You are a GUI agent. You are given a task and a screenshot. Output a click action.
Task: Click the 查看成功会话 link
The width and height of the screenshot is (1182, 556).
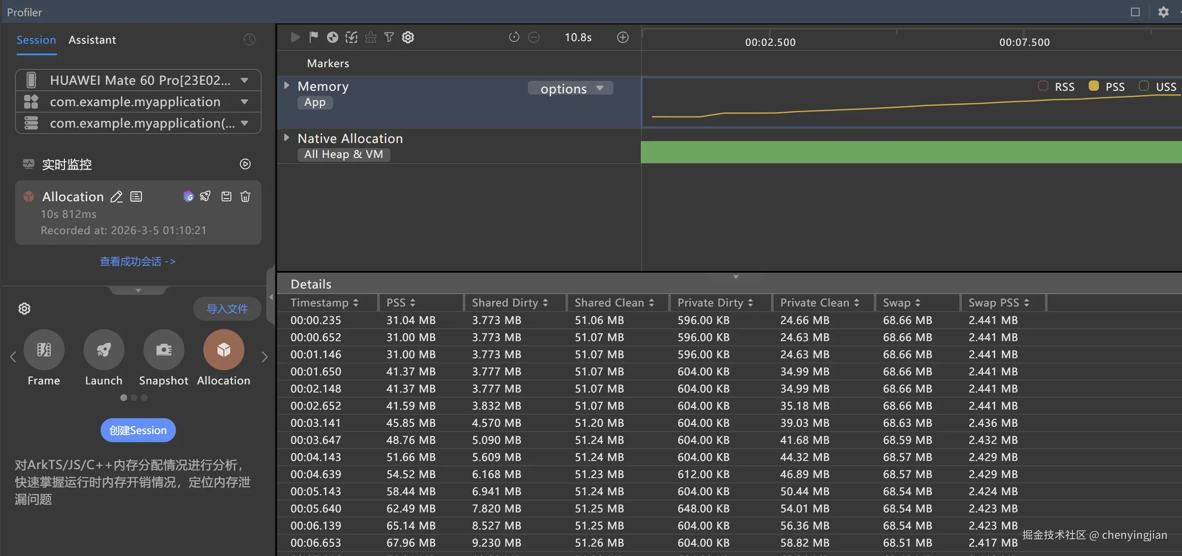click(x=138, y=262)
